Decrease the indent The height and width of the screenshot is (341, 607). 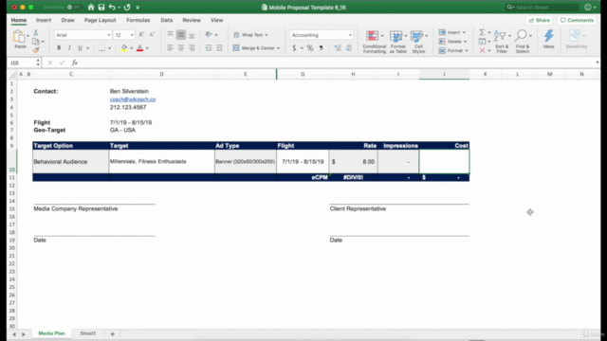click(209, 48)
